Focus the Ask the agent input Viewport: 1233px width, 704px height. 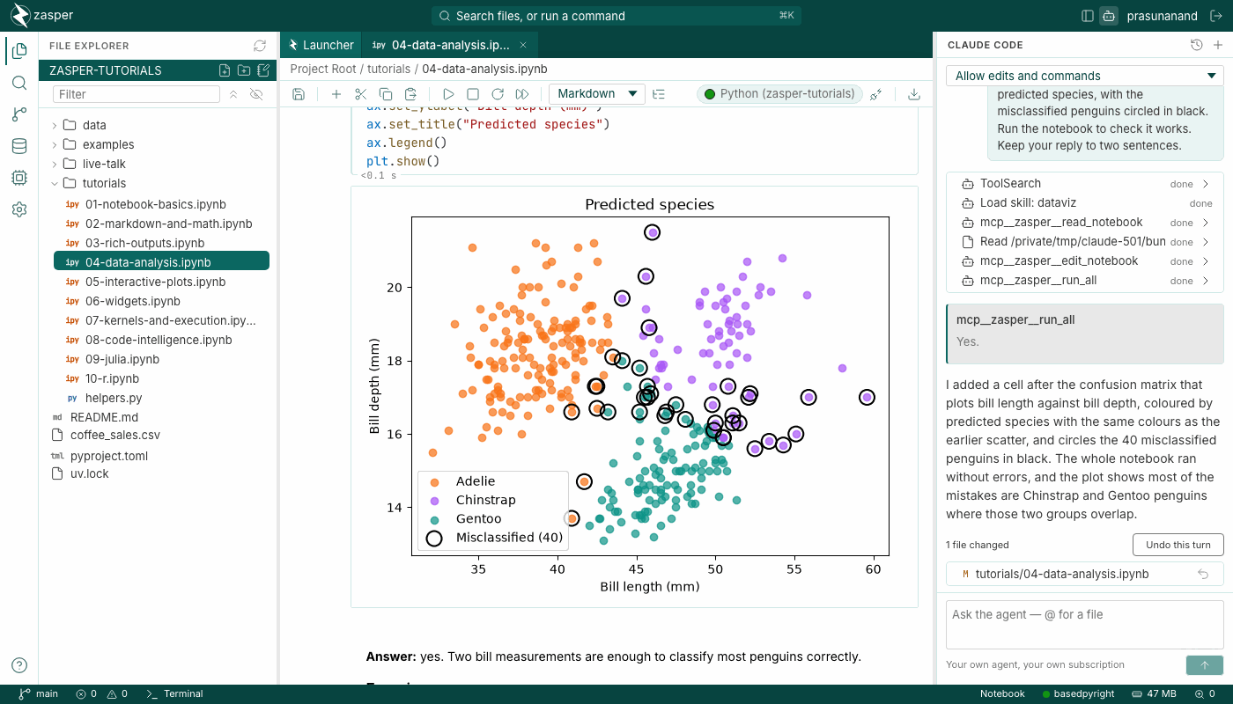1085,624
